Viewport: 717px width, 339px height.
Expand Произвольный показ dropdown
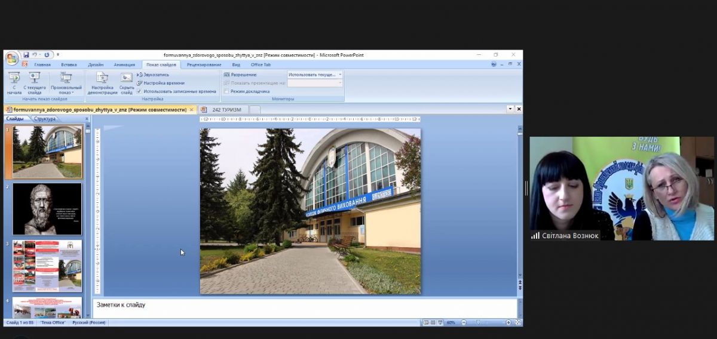pyautogui.click(x=66, y=90)
